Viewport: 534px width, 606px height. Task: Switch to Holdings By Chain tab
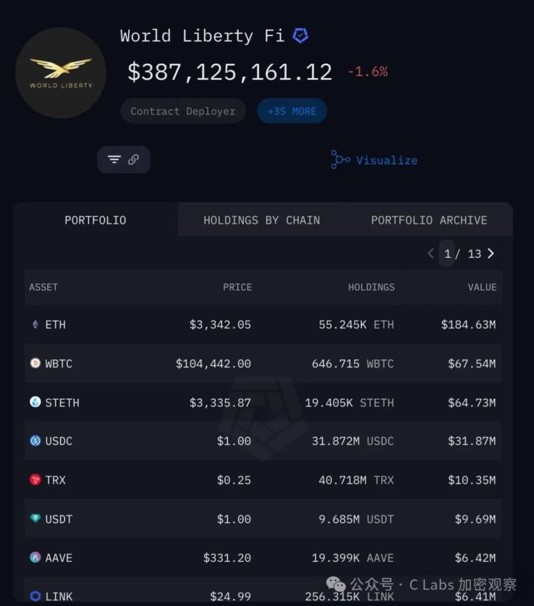click(x=262, y=220)
